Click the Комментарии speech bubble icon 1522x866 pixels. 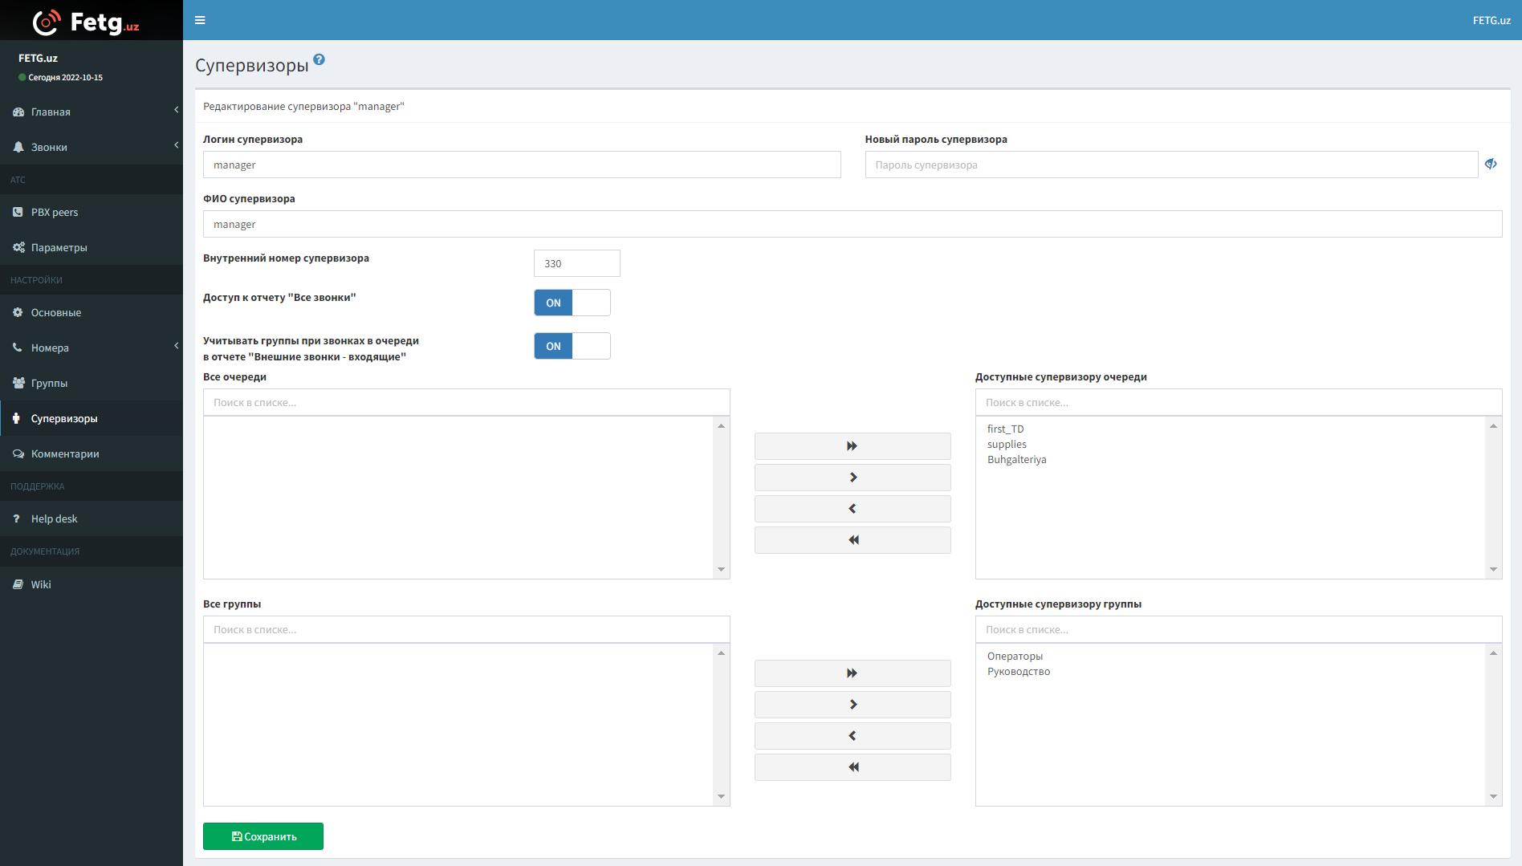18,453
